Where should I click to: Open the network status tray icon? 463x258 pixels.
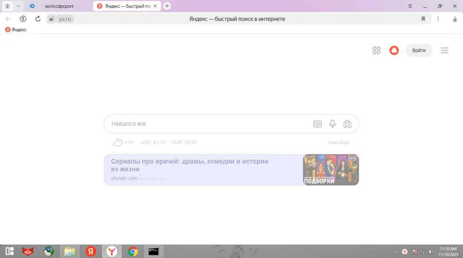423,252
